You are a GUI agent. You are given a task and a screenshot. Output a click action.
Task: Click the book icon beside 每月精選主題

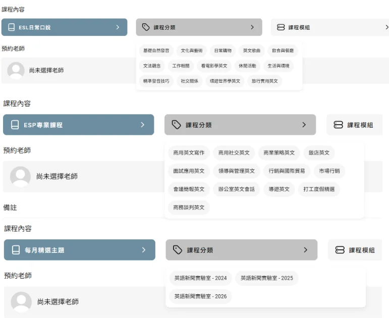(16, 250)
